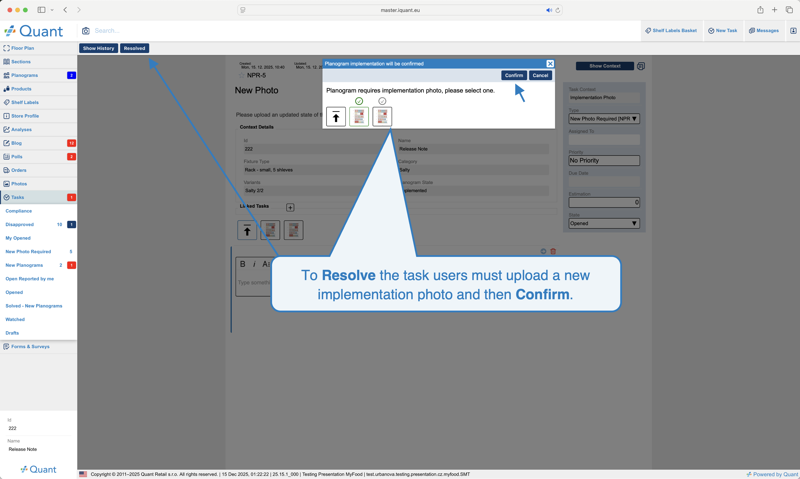Toggle italic formatting in comment editor
The height and width of the screenshot is (479, 800).
(x=254, y=264)
